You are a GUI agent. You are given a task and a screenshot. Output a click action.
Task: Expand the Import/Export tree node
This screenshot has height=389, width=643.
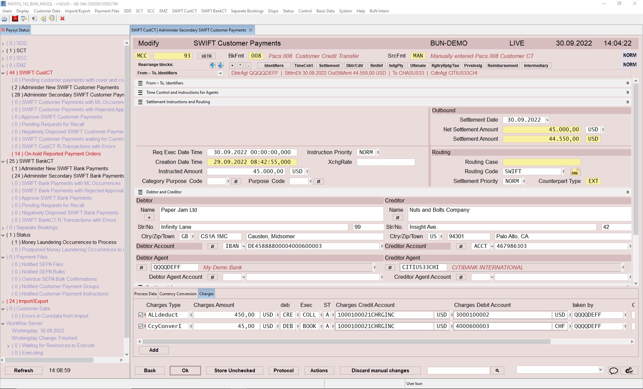click(3, 302)
